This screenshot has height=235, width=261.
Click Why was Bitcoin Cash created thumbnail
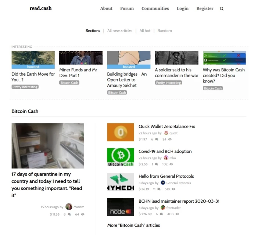pos(224,58)
